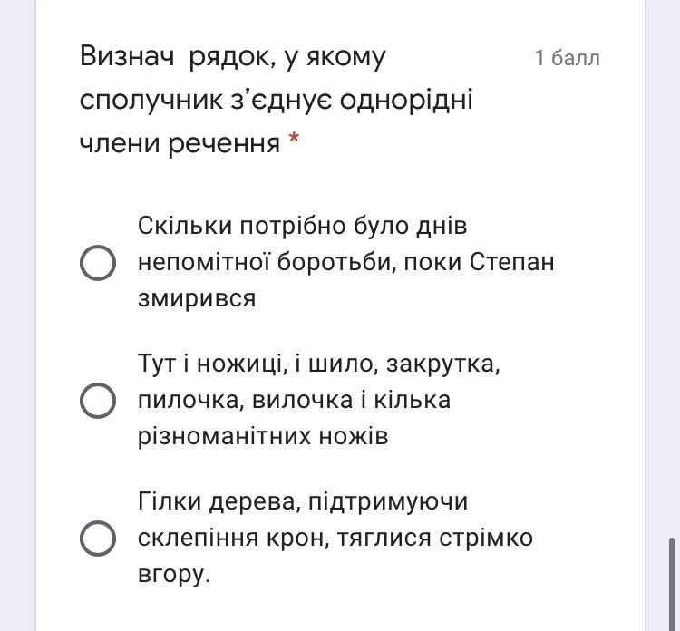The height and width of the screenshot is (631, 680).
Task: Click the answer line "Тут і ножиці, і шило, закрутка,"
Action: click(319, 364)
